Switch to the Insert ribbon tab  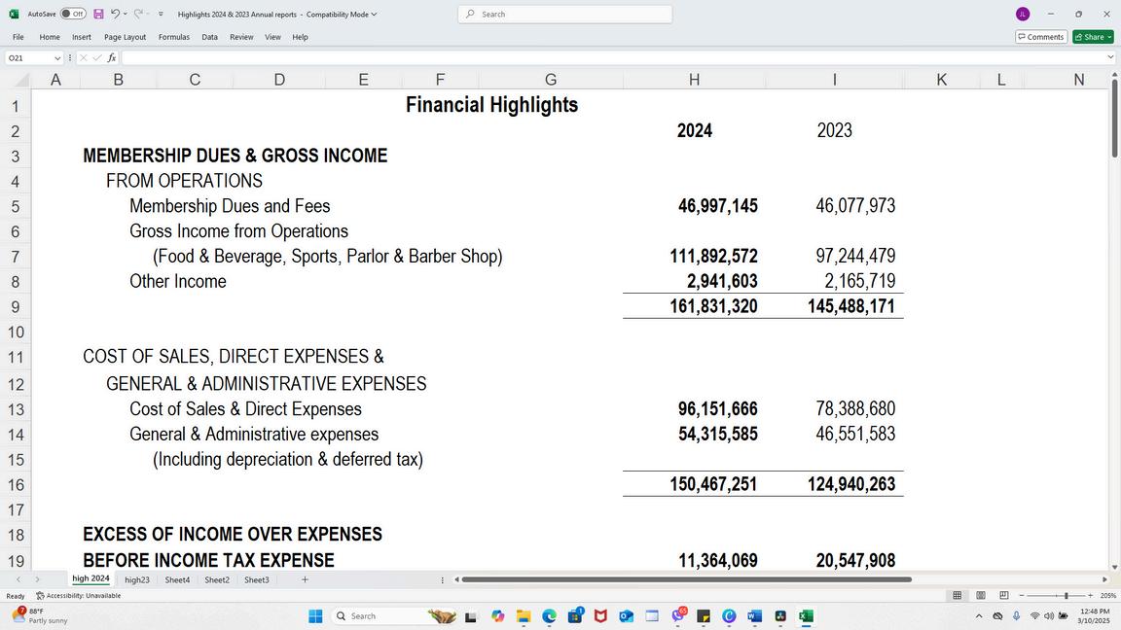click(82, 37)
